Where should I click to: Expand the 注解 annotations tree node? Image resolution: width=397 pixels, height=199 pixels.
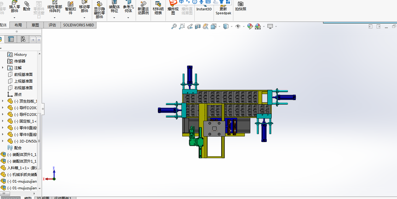click(x=3, y=68)
